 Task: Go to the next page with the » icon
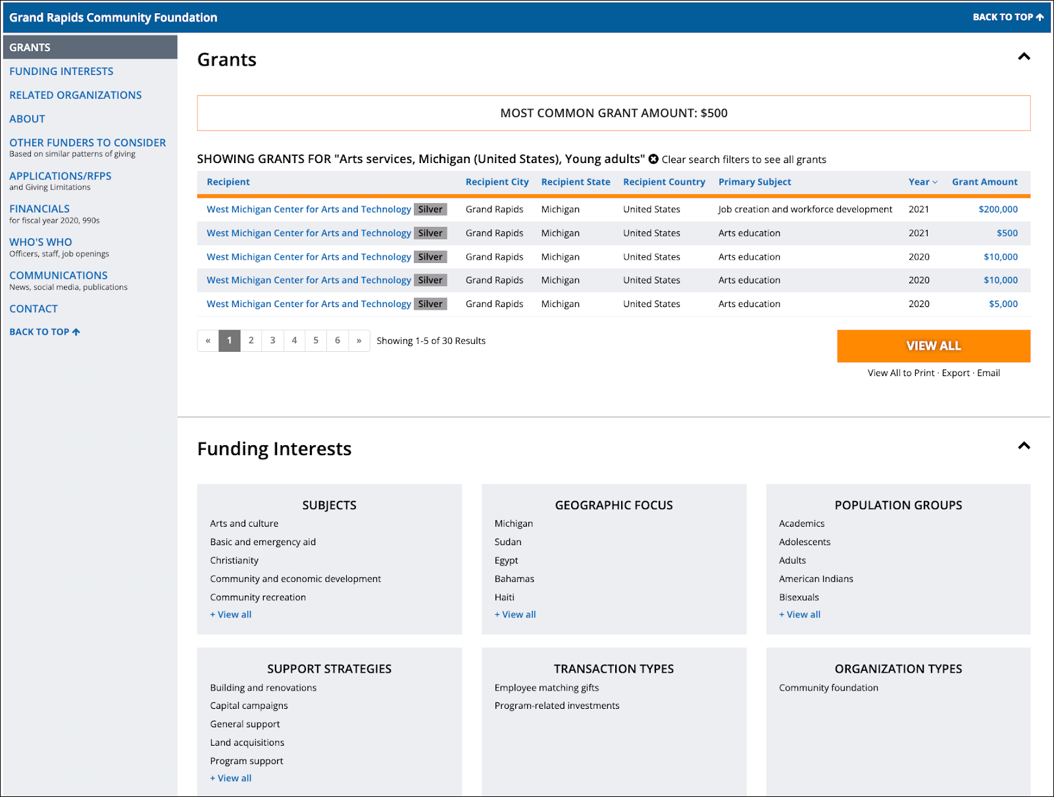coord(359,341)
